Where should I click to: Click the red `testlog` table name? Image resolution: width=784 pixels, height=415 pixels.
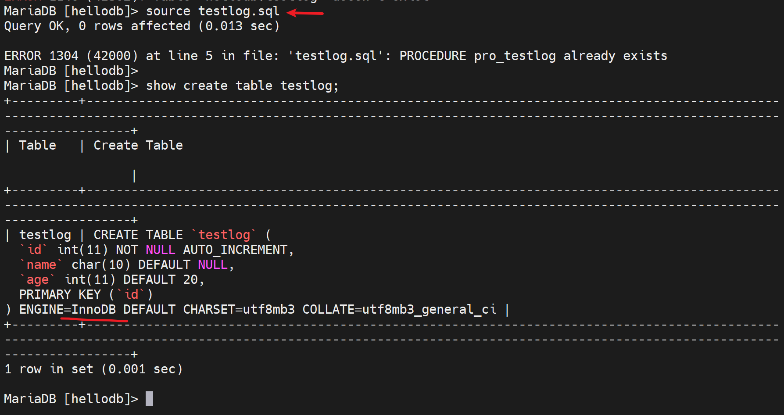tap(224, 235)
